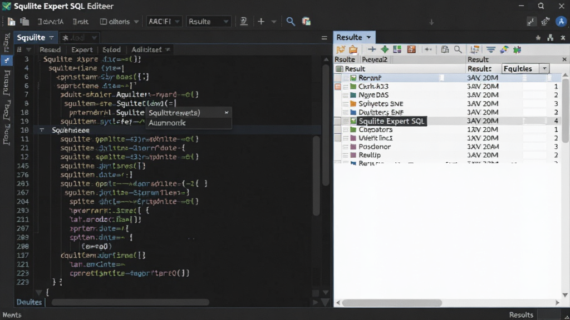Screen dimensions: 570x320
Task: Click the Sefod button in editor toolbar
Action: (x=111, y=49)
